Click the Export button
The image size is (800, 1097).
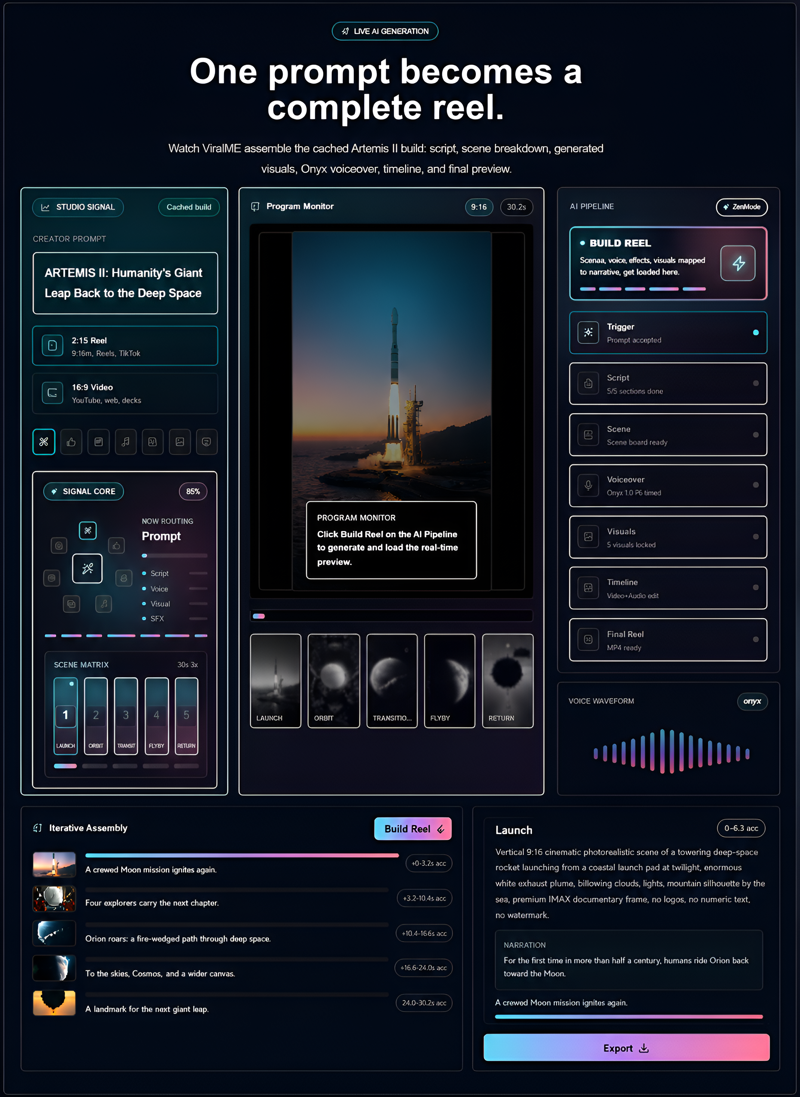coord(626,1048)
